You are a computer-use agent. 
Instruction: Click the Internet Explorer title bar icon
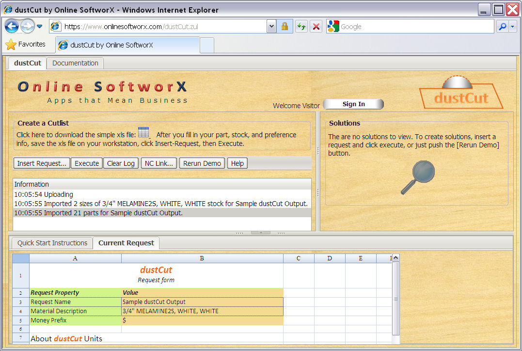coord(8,10)
